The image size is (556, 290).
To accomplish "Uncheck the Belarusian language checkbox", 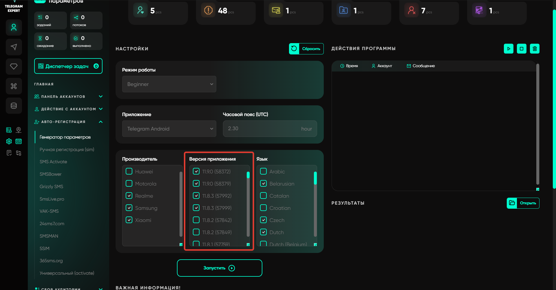I will [264, 183].
